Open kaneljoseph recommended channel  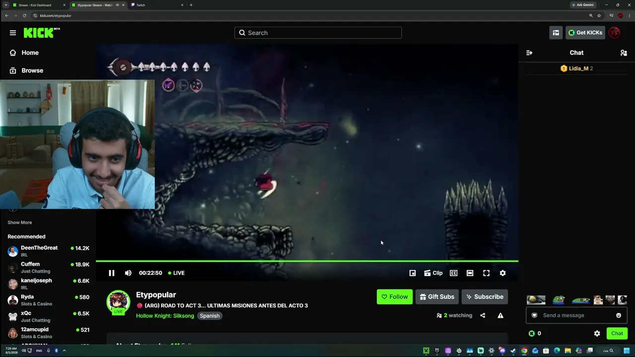(x=48, y=284)
